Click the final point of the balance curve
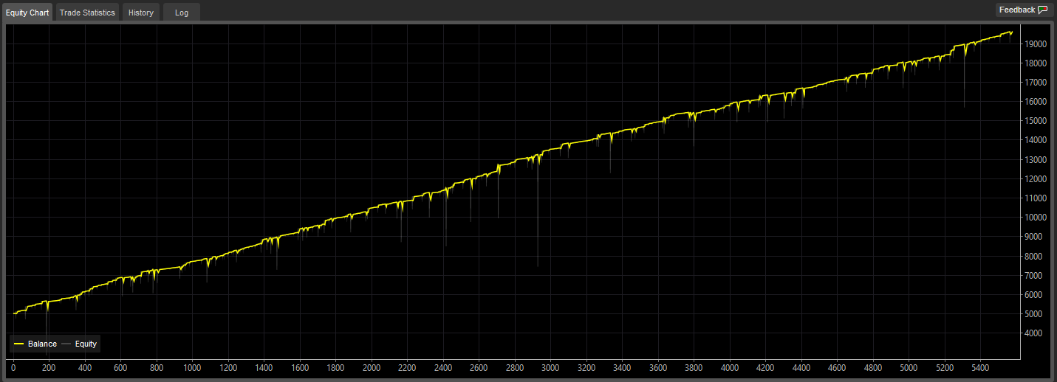Viewport: 1057px width, 382px height. click(x=1011, y=32)
